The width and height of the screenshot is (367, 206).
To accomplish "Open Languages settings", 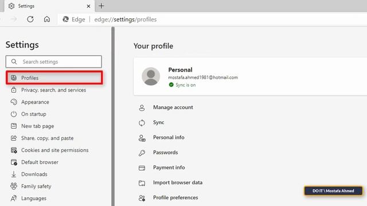I will (34, 199).
